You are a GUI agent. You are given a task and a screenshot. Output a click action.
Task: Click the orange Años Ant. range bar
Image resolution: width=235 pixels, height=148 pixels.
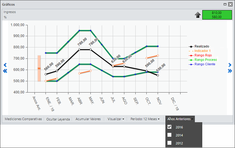coord(39,68)
